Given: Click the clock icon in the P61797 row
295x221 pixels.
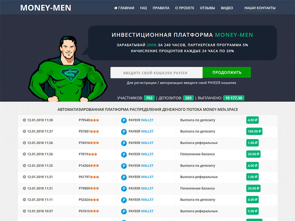Looking at the screenshot, I should (x=25, y=177).
